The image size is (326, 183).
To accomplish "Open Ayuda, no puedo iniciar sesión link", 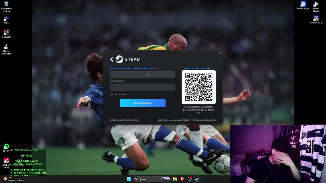I will [125, 120].
